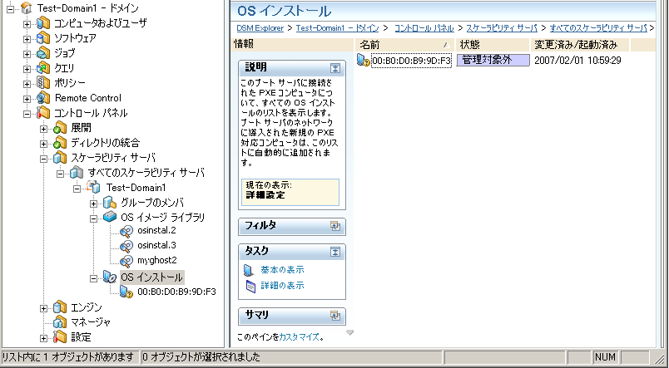Expand the ジョブ tree node
669x368 pixels.
point(27,54)
